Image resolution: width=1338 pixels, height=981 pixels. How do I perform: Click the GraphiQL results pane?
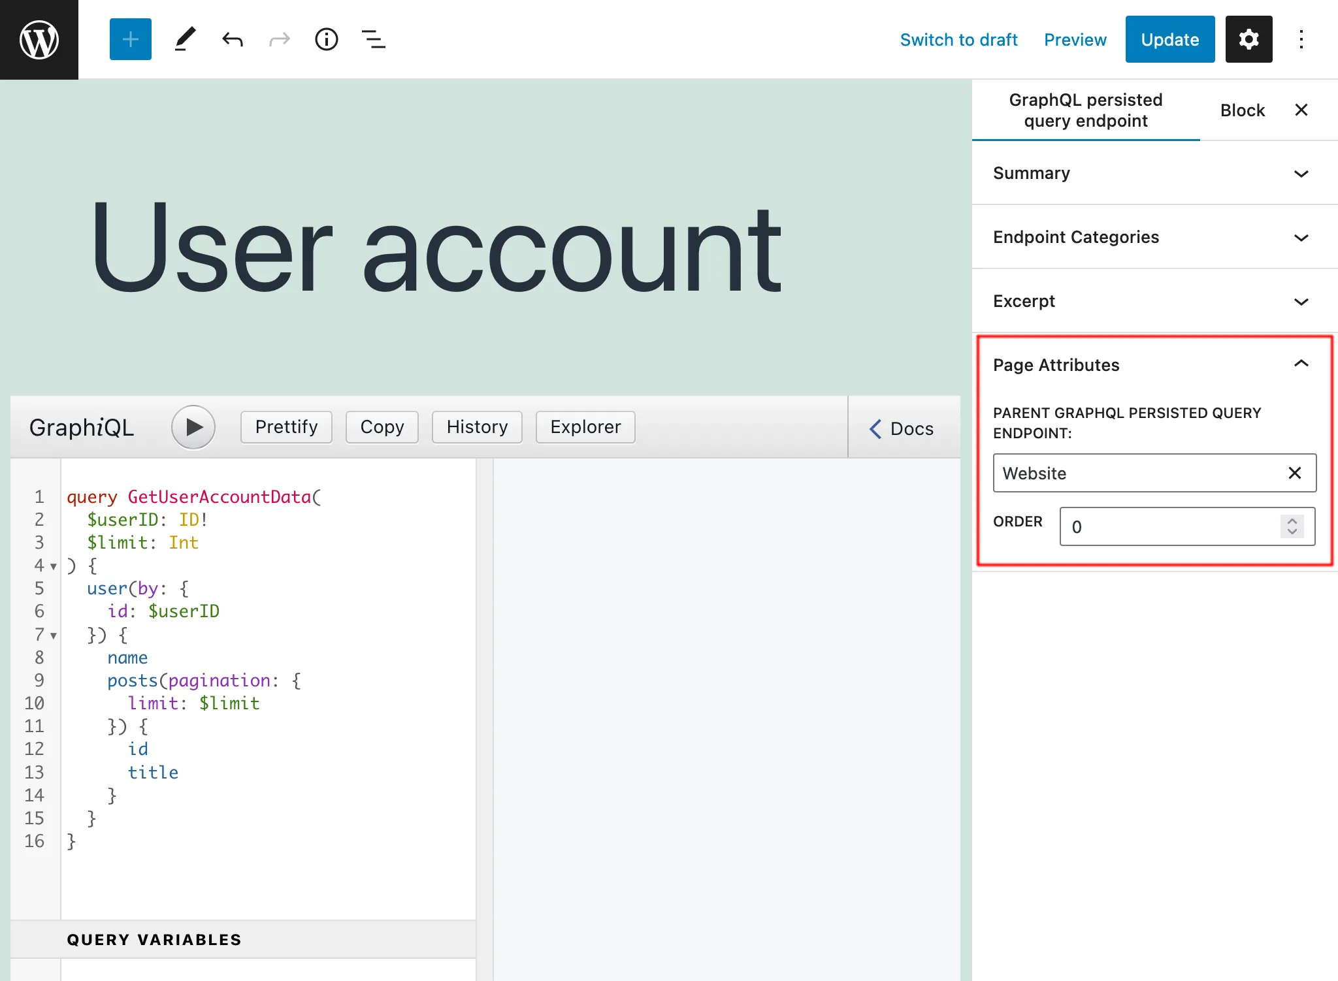726,718
